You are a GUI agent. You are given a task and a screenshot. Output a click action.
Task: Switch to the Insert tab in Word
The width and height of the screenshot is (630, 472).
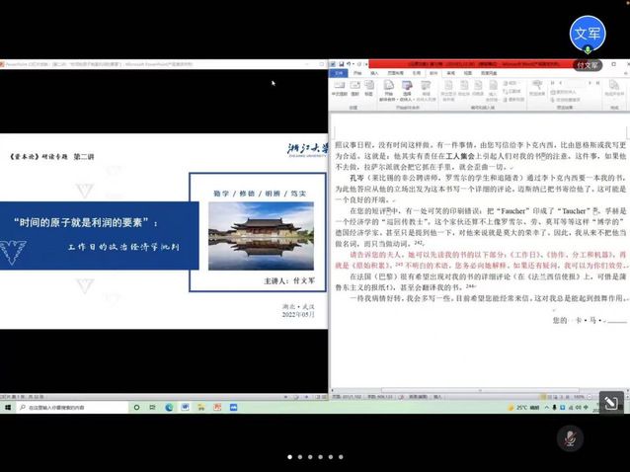click(x=373, y=72)
